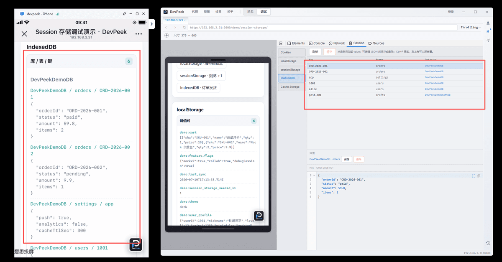Open the 视图 menu
This screenshot has height=262, width=502.
[x=207, y=12]
